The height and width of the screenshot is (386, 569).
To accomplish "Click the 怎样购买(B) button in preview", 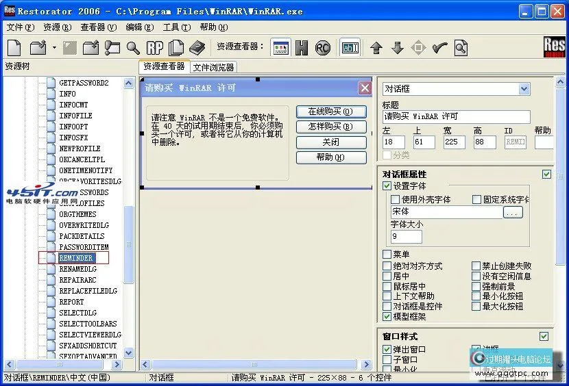I will pos(331,127).
